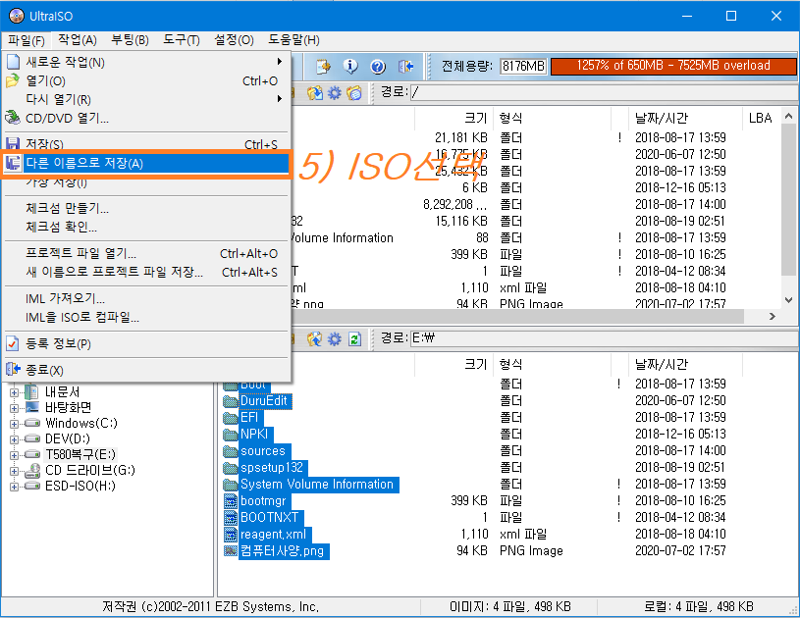Screen dimensions: 800x618
Task: Click the upper pane scroll-down arrow
Action: (x=788, y=300)
